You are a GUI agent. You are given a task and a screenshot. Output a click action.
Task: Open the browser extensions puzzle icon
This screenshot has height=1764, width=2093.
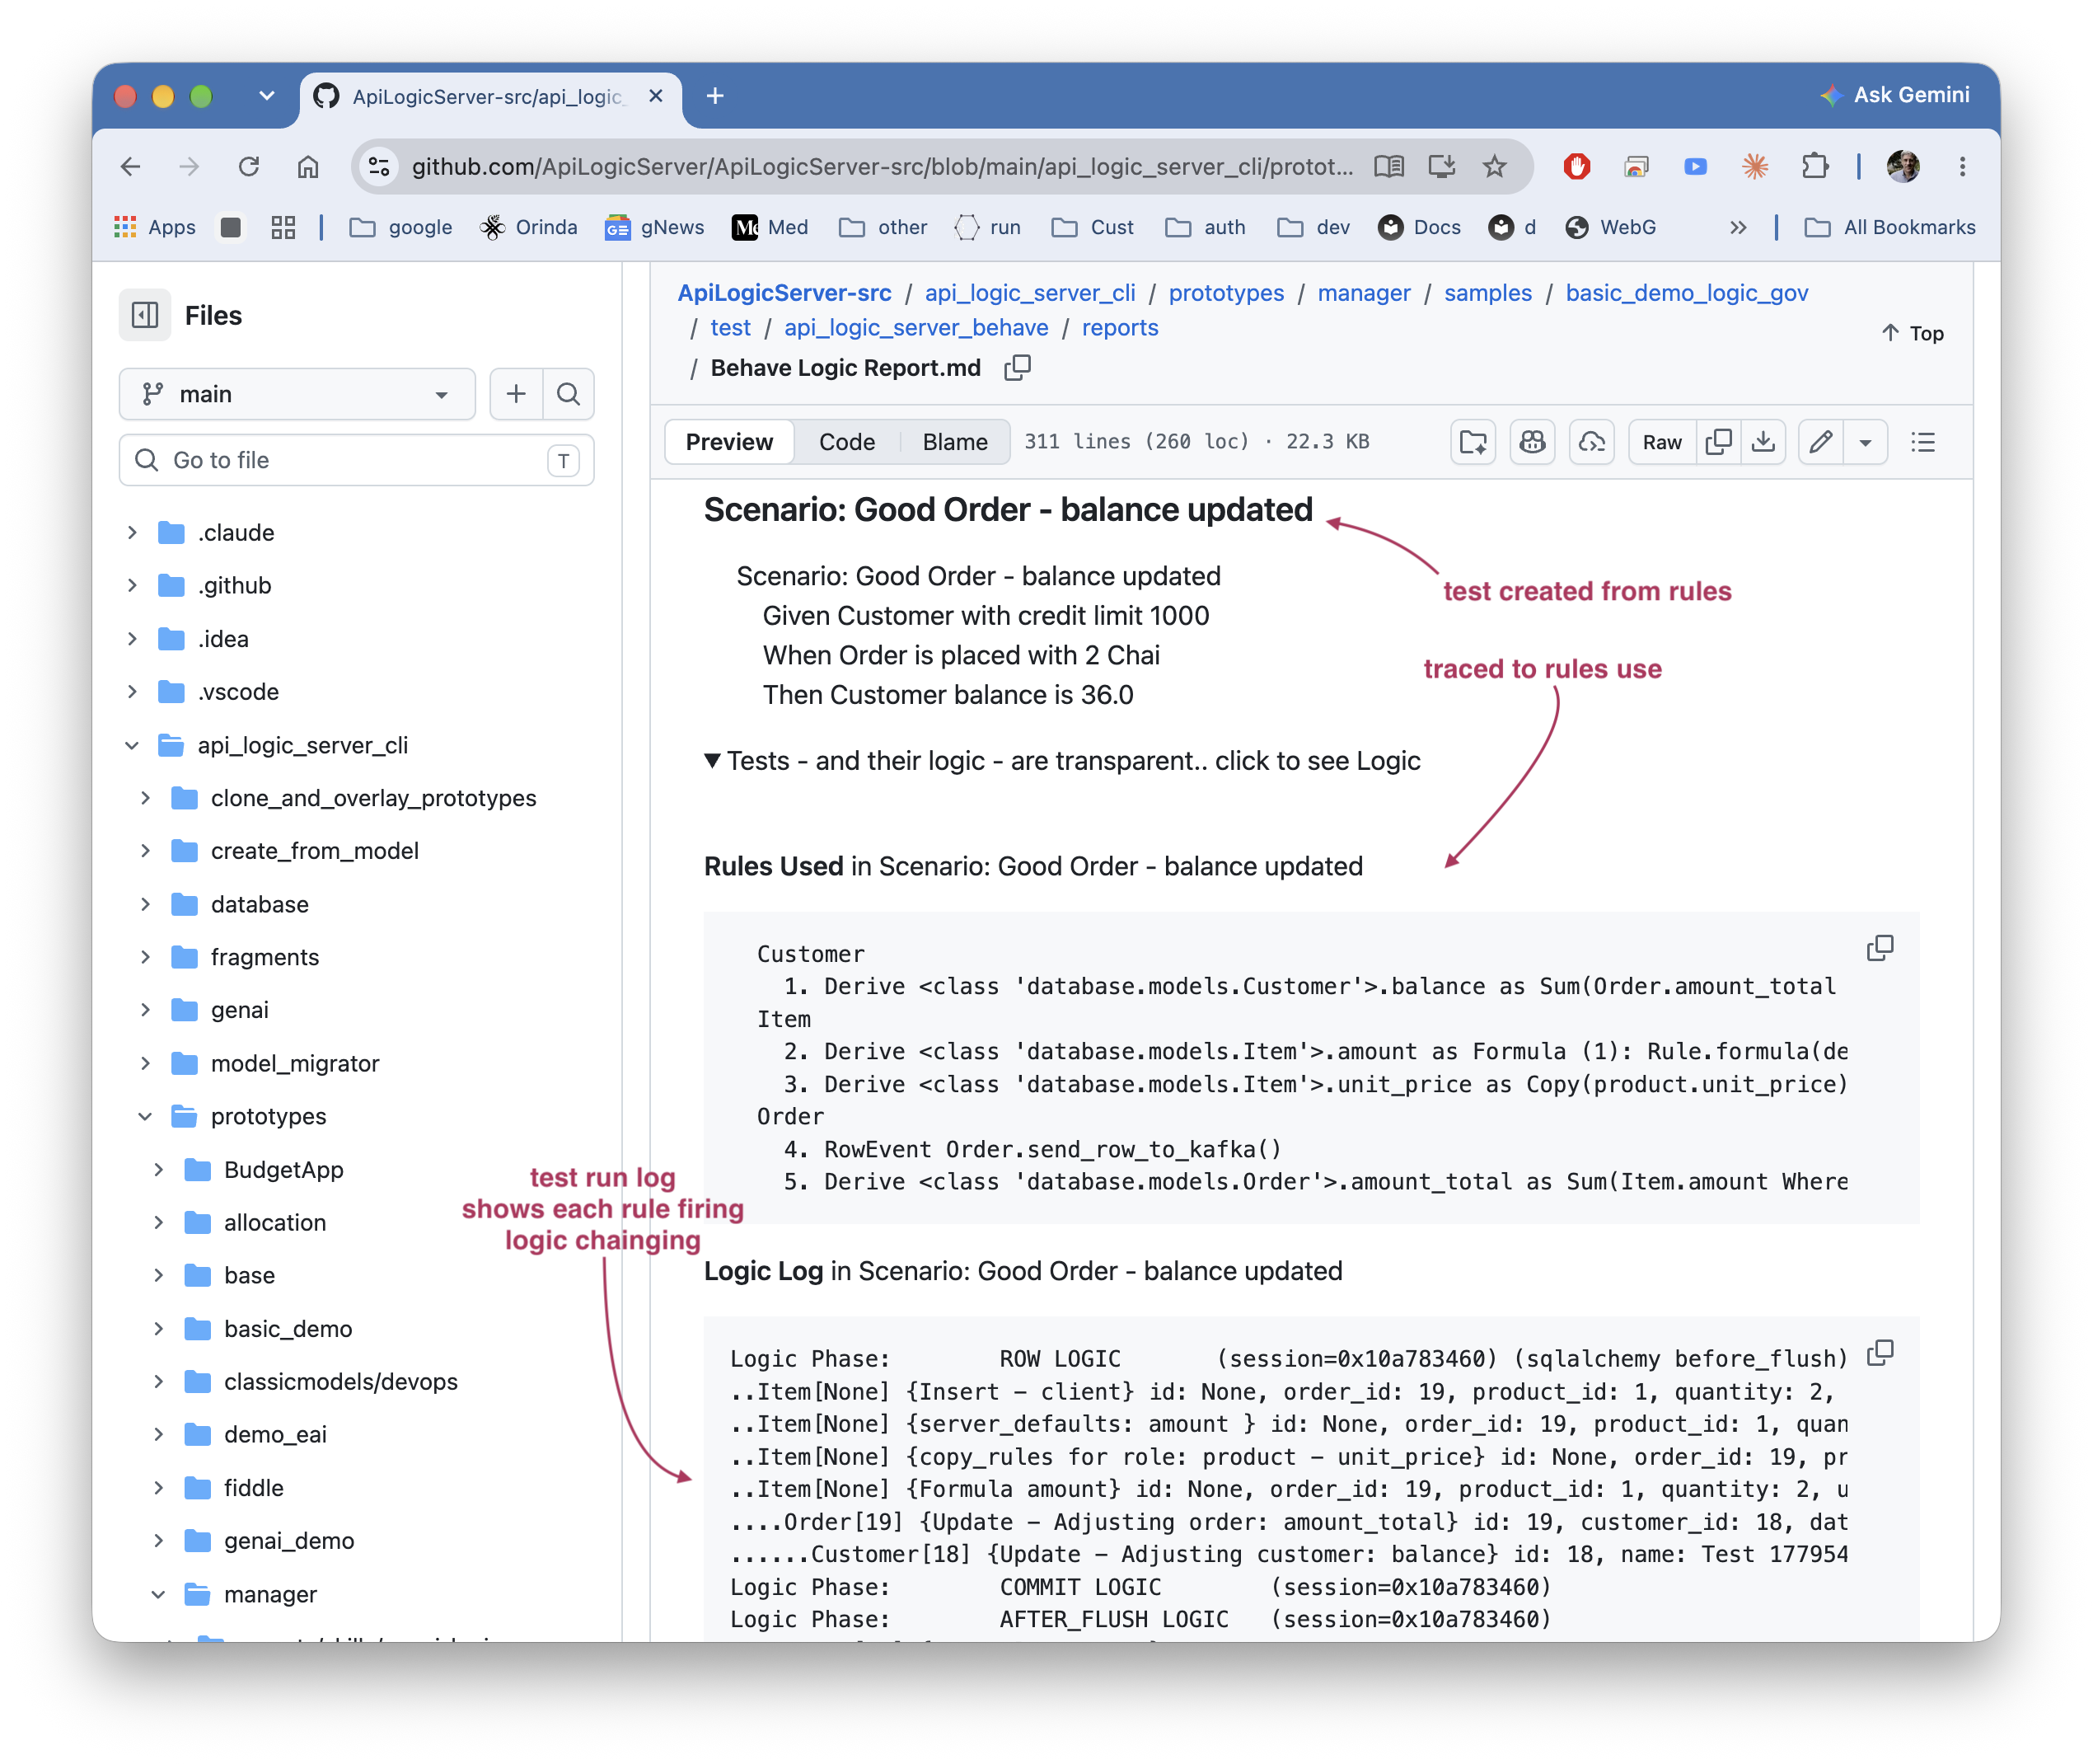point(1815,166)
